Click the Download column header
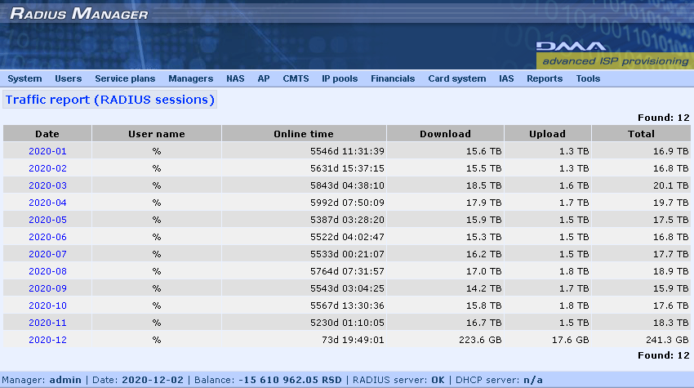Screen dimensions: 694x388 445,134
